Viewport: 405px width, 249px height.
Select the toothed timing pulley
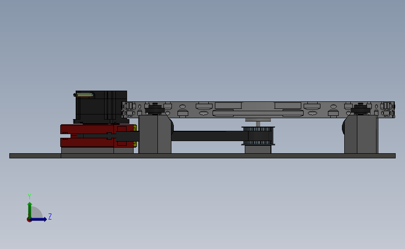[x=258, y=136]
